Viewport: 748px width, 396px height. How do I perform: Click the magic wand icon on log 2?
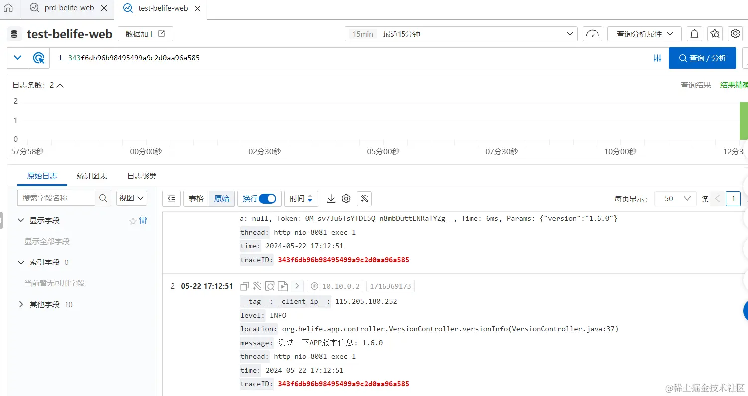click(x=257, y=286)
